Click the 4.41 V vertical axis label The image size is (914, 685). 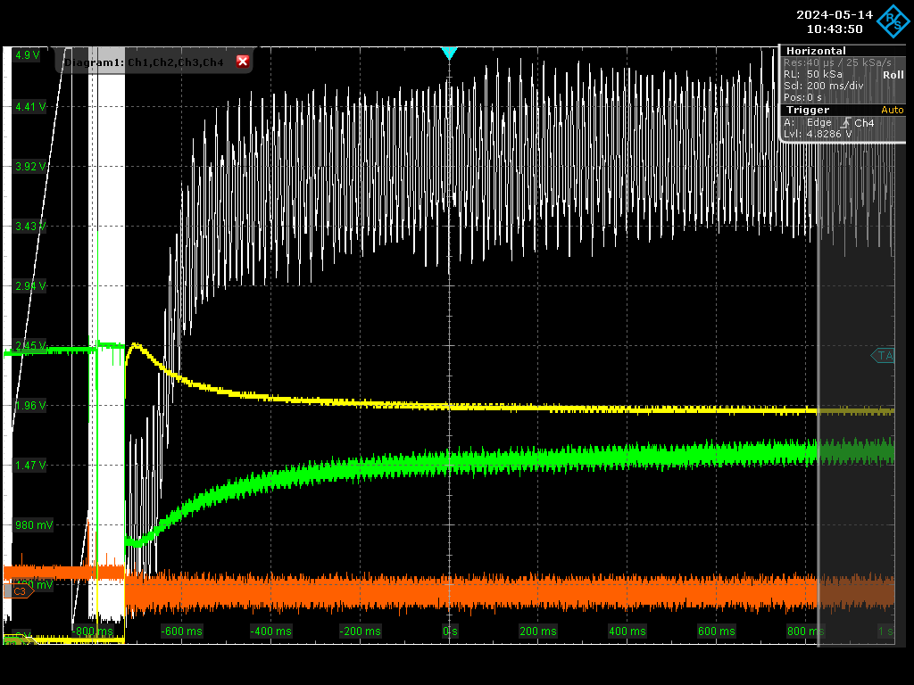click(30, 107)
